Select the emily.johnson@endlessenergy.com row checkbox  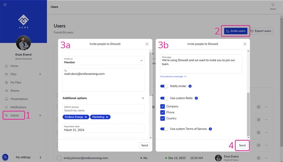[59, 158]
